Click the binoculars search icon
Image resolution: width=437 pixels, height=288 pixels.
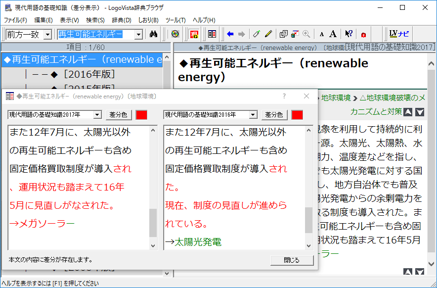(153, 34)
